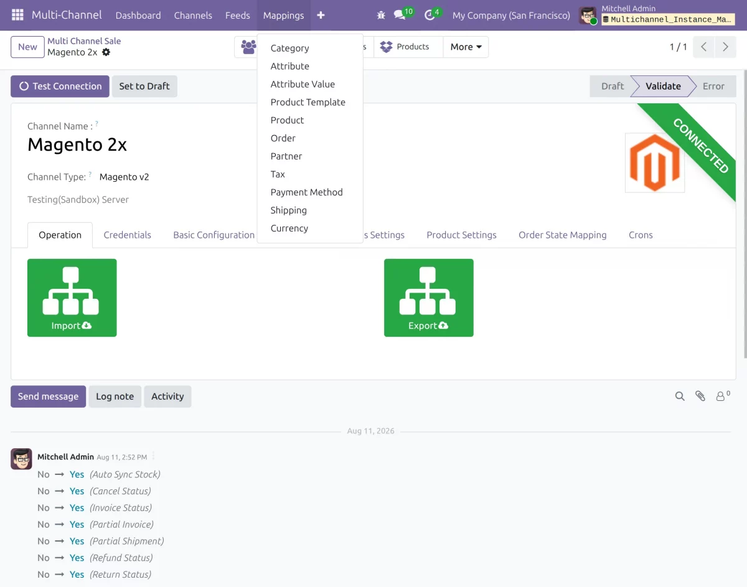Open My Company (San Francisco) switcher
Image resolution: width=747 pixels, height=587 pixels.
coord(511,15)
